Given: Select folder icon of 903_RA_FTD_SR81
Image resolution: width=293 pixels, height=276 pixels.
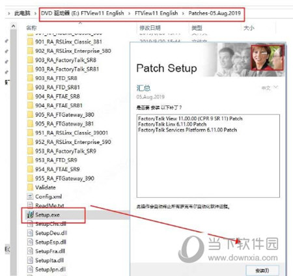Looking at the screenshot, I should point(30,87).
